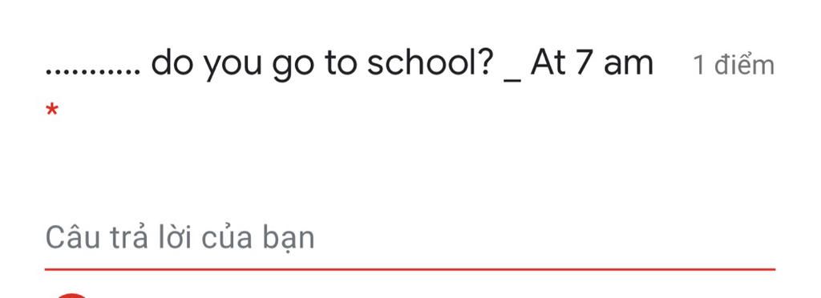Click the '1 điểm' points label

click(734, 66)
